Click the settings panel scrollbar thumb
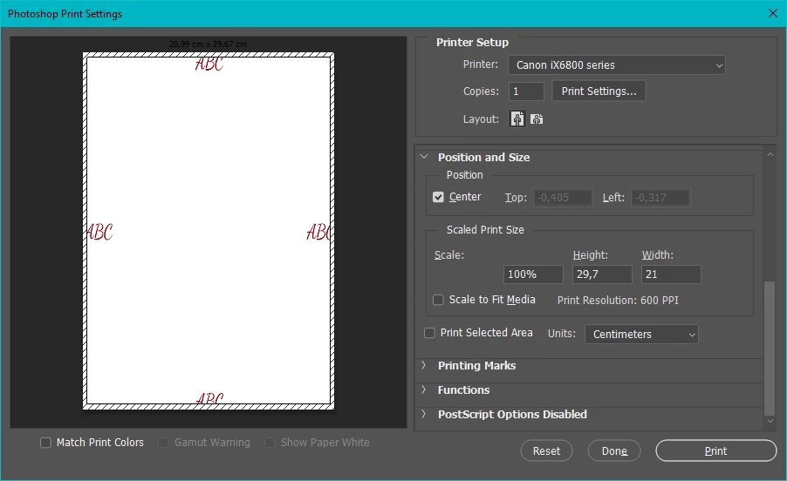 pos(770,349)
